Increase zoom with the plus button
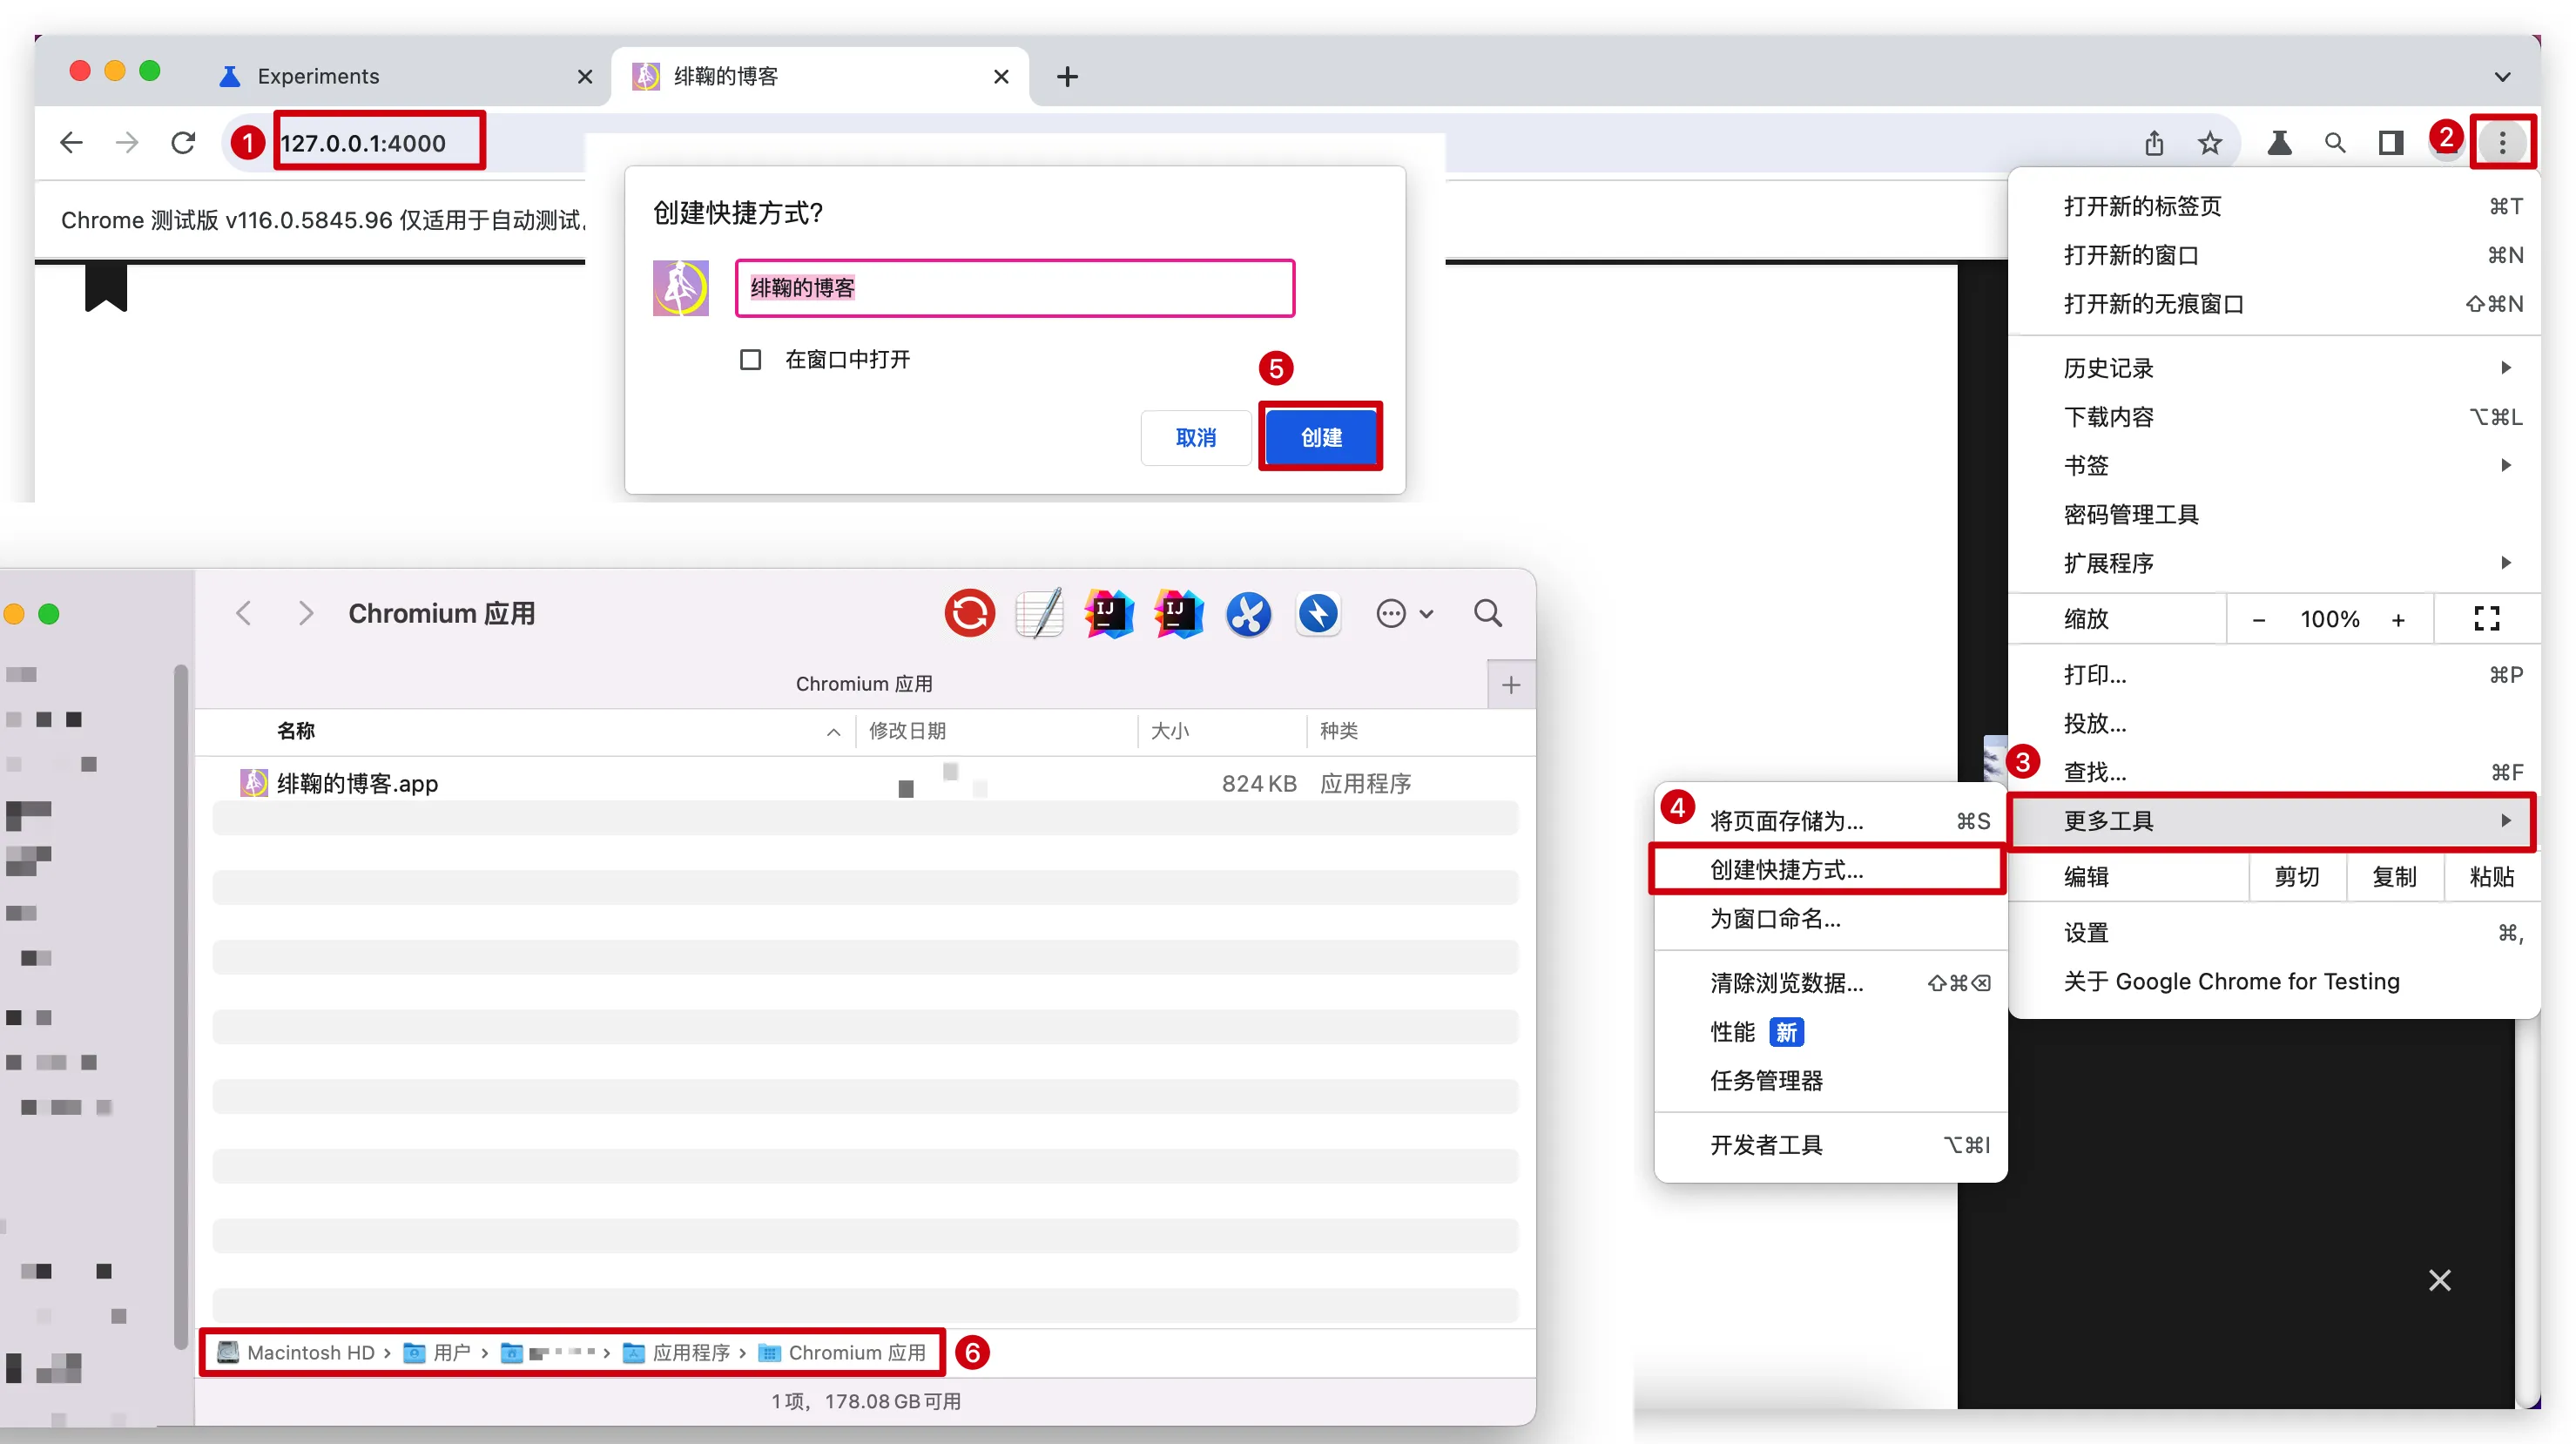This screenshot has width=2576, height=1444. [2398, 620]
